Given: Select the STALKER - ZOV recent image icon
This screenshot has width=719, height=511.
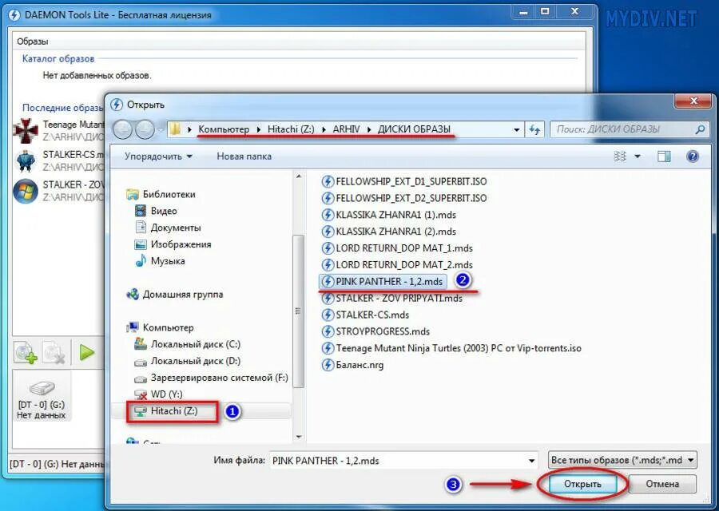Looking at the screenshot, I should [x=26, y=191].
